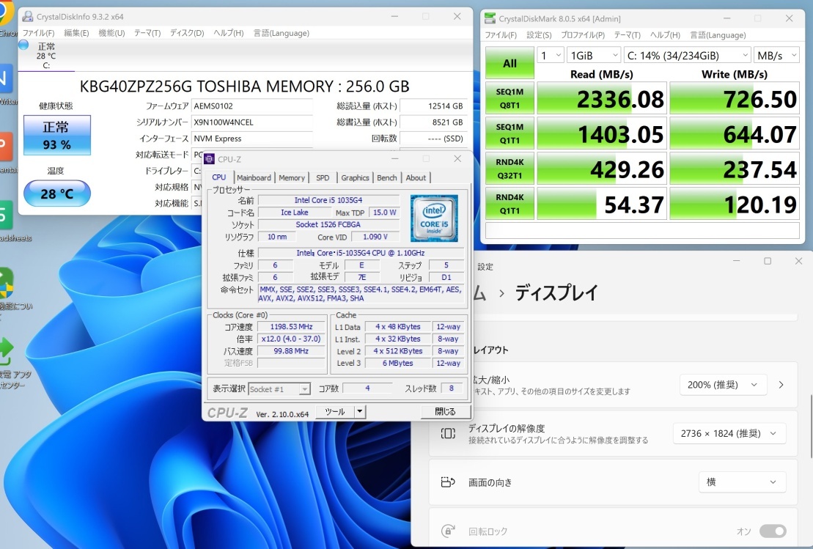Open the test size dropdown showing 1GiB

(593, 56)
